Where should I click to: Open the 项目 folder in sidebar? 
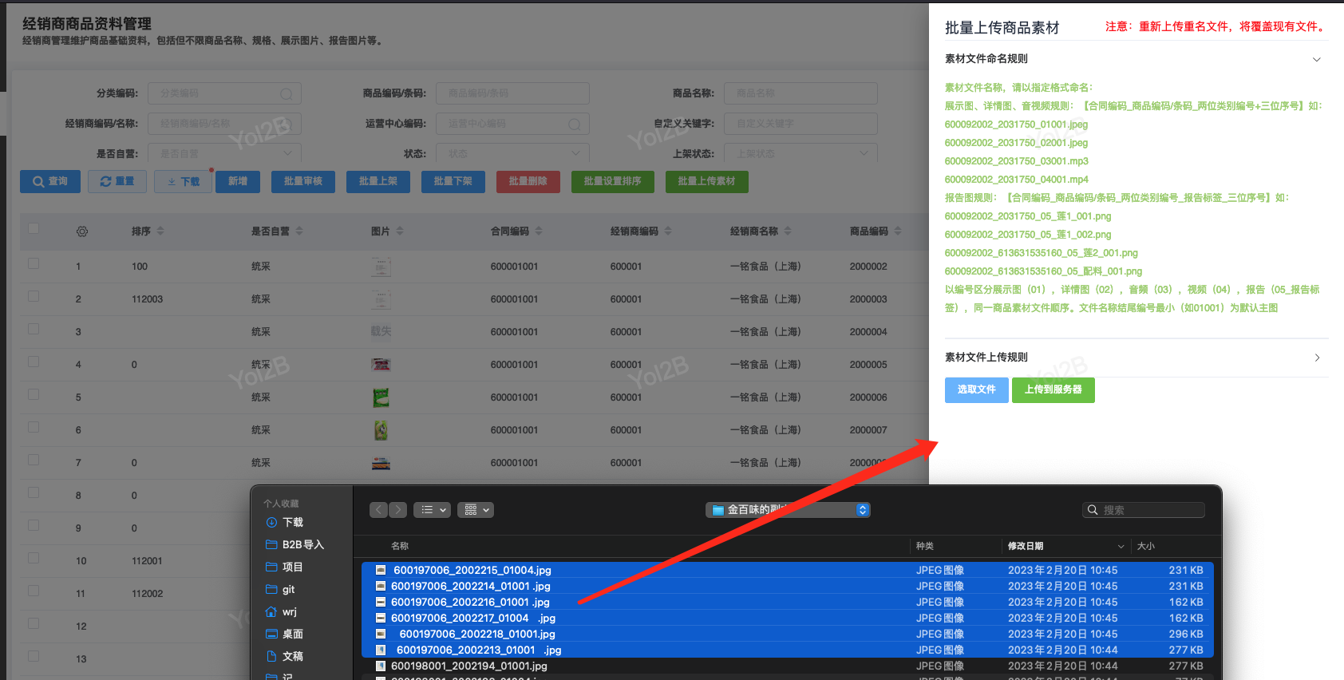[x=285, y=567]
